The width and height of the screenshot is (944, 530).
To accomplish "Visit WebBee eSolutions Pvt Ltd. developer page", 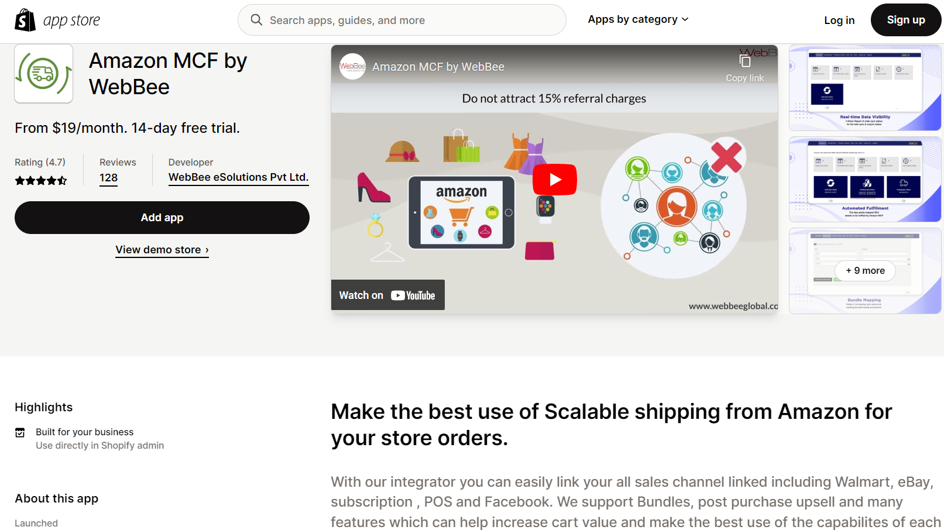I will (x=238, y=177).
